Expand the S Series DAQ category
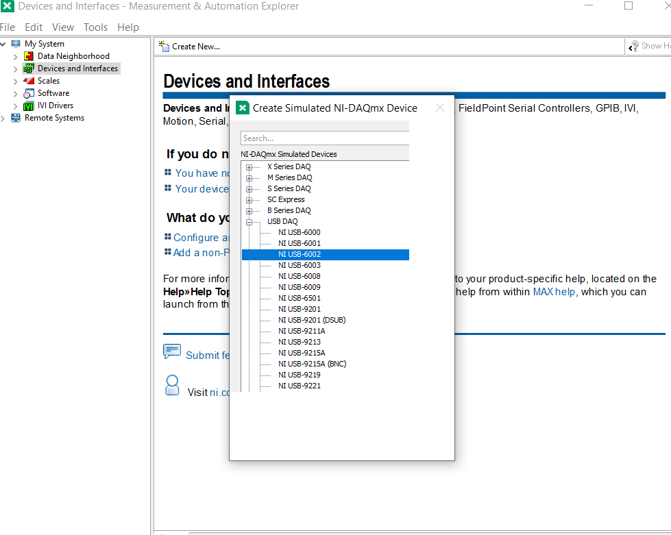671x535 pixels. (x=249, y=189)
